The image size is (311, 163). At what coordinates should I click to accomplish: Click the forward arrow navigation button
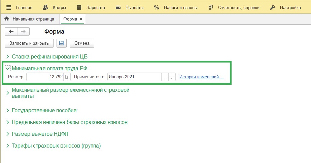coord(23,32)
